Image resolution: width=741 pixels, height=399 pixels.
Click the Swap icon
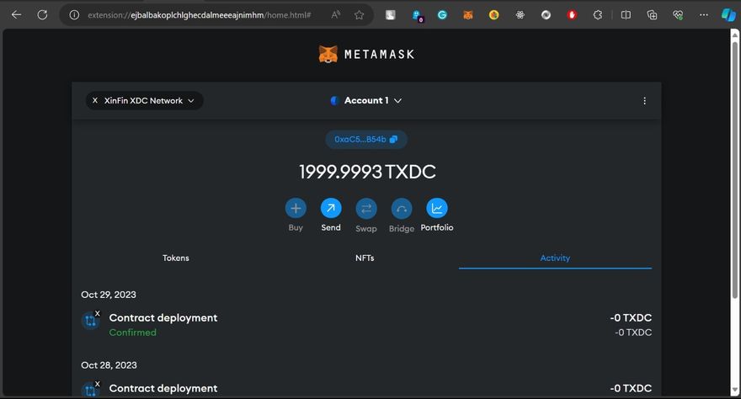pyautogui.click(x=366, y=208)
